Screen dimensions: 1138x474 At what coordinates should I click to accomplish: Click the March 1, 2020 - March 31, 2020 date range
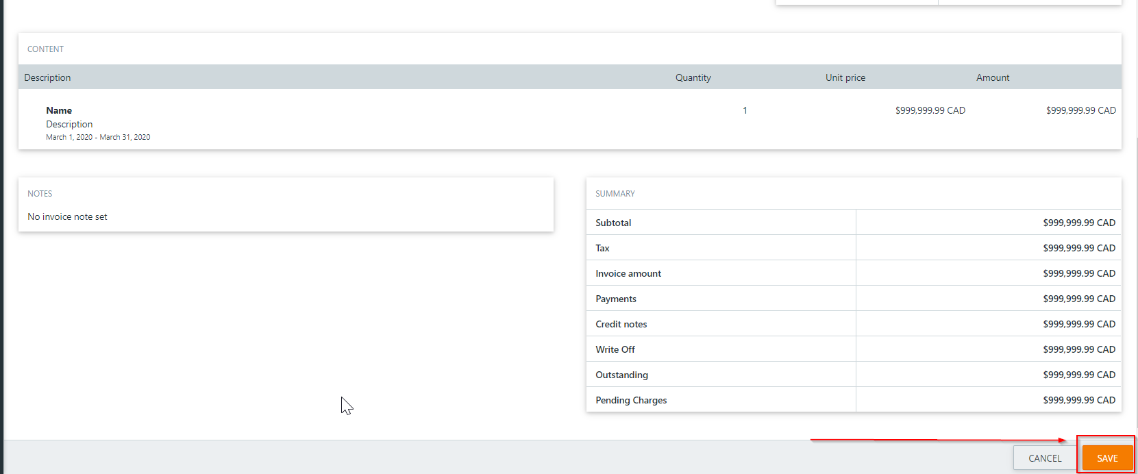click(98, 137)
